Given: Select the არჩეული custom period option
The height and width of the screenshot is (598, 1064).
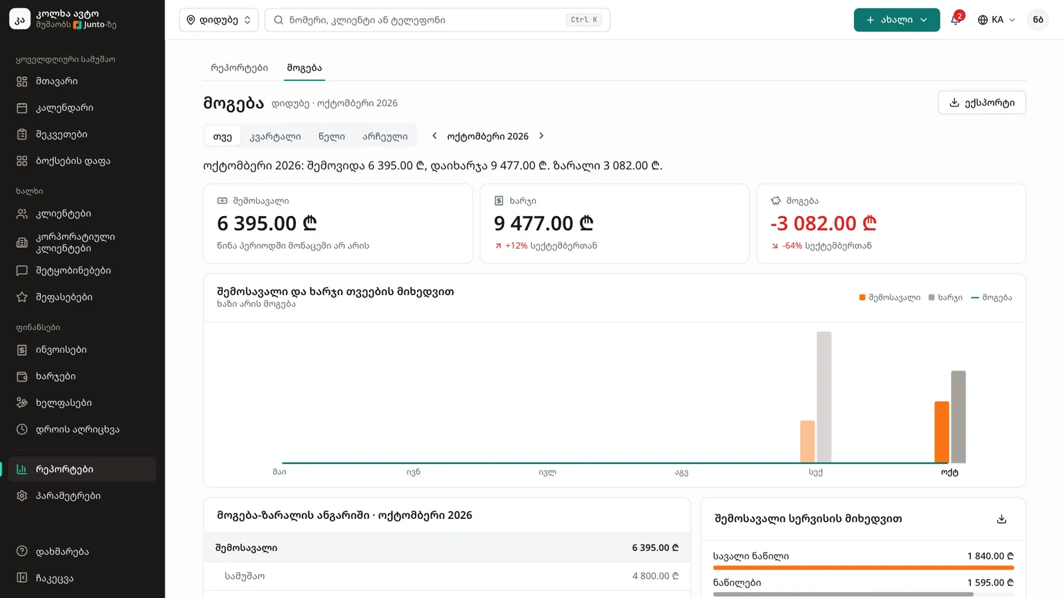Looking at the screenshot, I should coord(385,136).
